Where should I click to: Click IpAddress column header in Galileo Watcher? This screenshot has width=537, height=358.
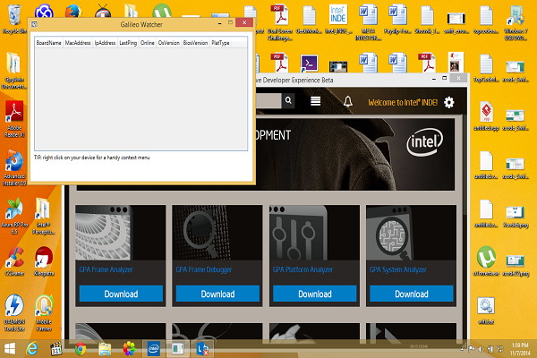105,43
